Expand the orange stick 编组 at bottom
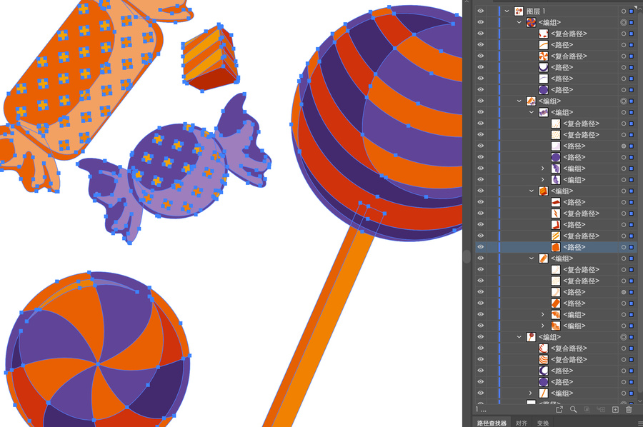Viewport: 643px width, 427px height. (x=530, y=393)
